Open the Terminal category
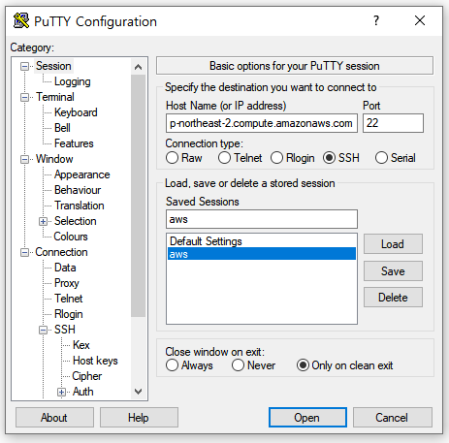This screenshot has width=449, height=443. click(55, 97)
